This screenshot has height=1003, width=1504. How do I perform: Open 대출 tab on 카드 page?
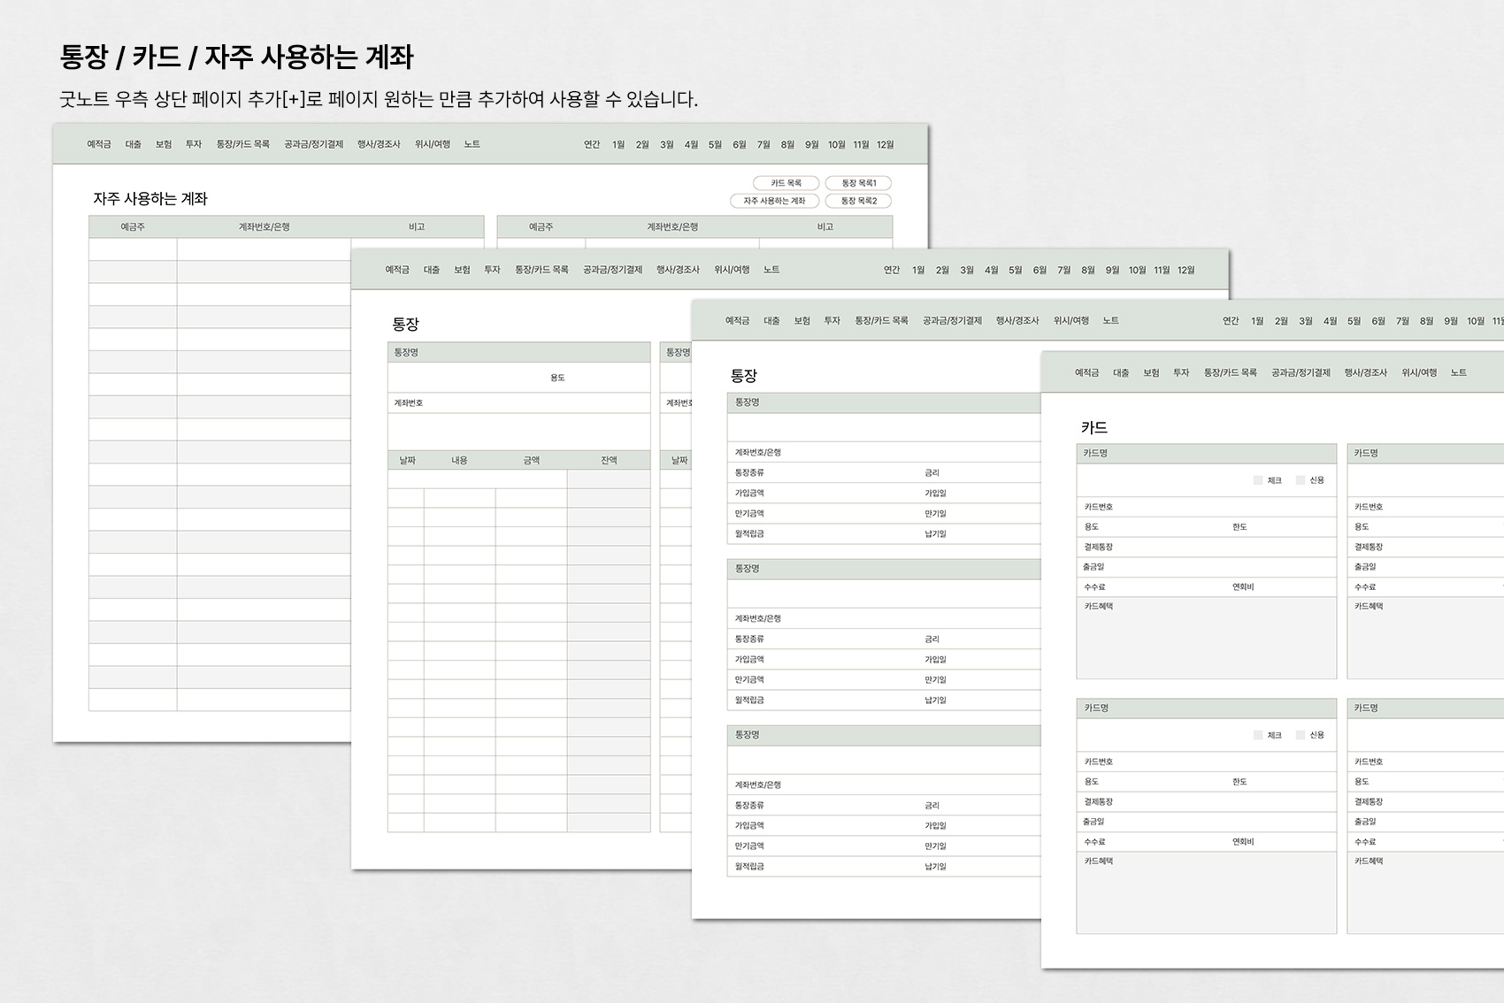tap(1121, 373)
